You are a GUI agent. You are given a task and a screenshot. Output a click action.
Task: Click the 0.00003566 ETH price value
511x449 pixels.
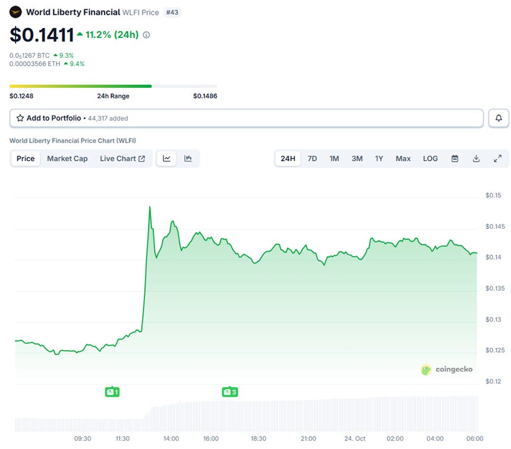[x=34, y=64]
